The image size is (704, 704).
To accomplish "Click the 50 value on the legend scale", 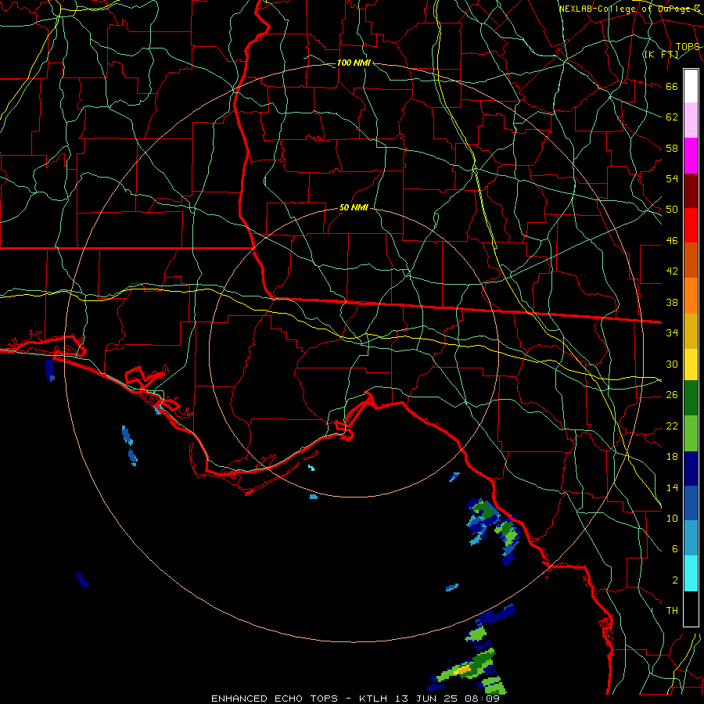I will click(672, 210).
